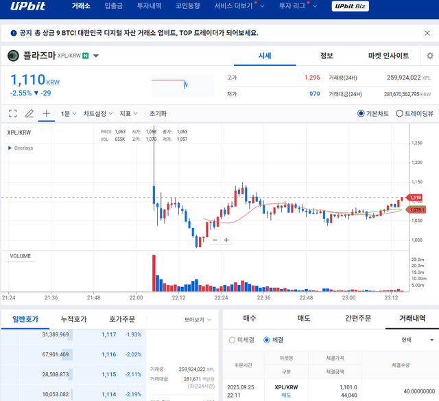Click the 22:12 time axis label
Screen dimensions: 439x401
coord(178,297)
